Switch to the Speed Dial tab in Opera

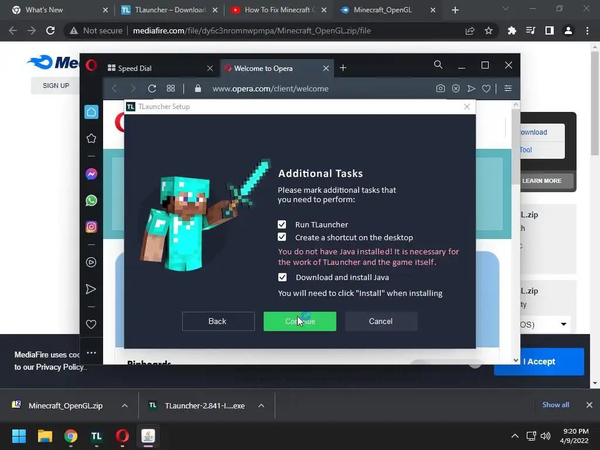click(x=161, y=69)
